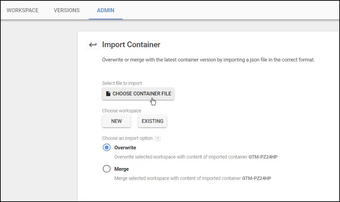Click CHOOSE CONTAINER FILE to upload a json
This screenshot has width=340, height=202.
[138, 94]
